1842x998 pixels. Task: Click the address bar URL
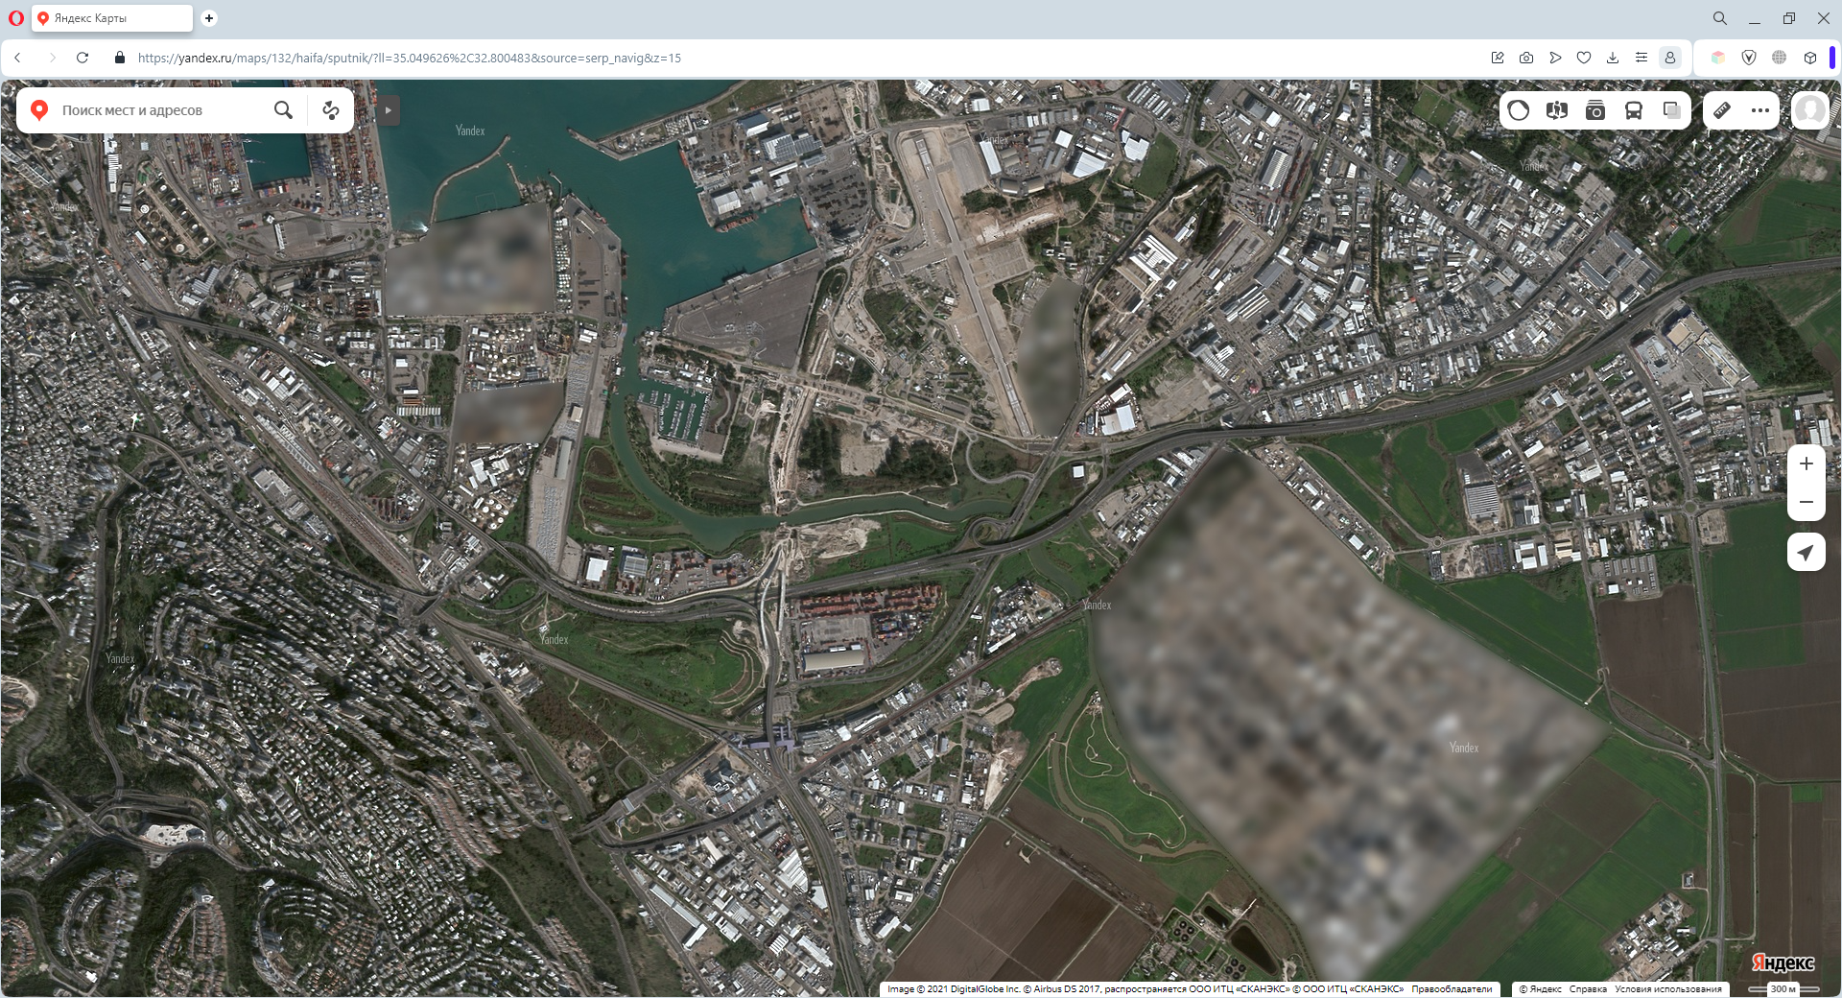click(x=410, y=58)
